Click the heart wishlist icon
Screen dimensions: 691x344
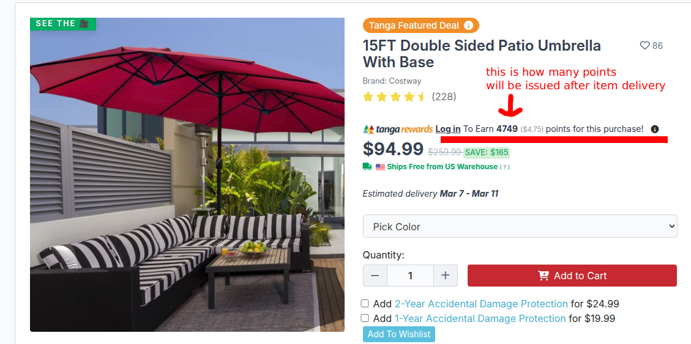(644, 46)
